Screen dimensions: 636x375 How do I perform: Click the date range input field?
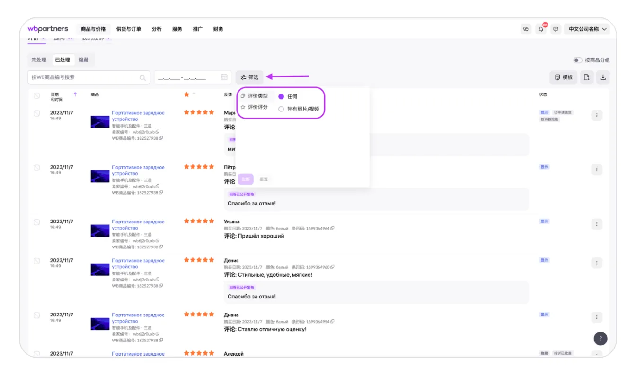tap(193, 77)
